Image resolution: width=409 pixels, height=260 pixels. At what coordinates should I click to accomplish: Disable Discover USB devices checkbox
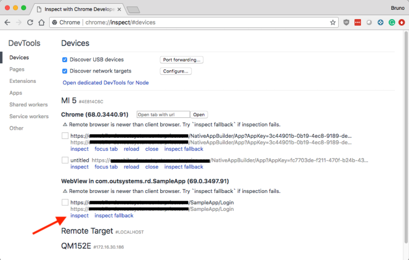(x=65, y=59)
